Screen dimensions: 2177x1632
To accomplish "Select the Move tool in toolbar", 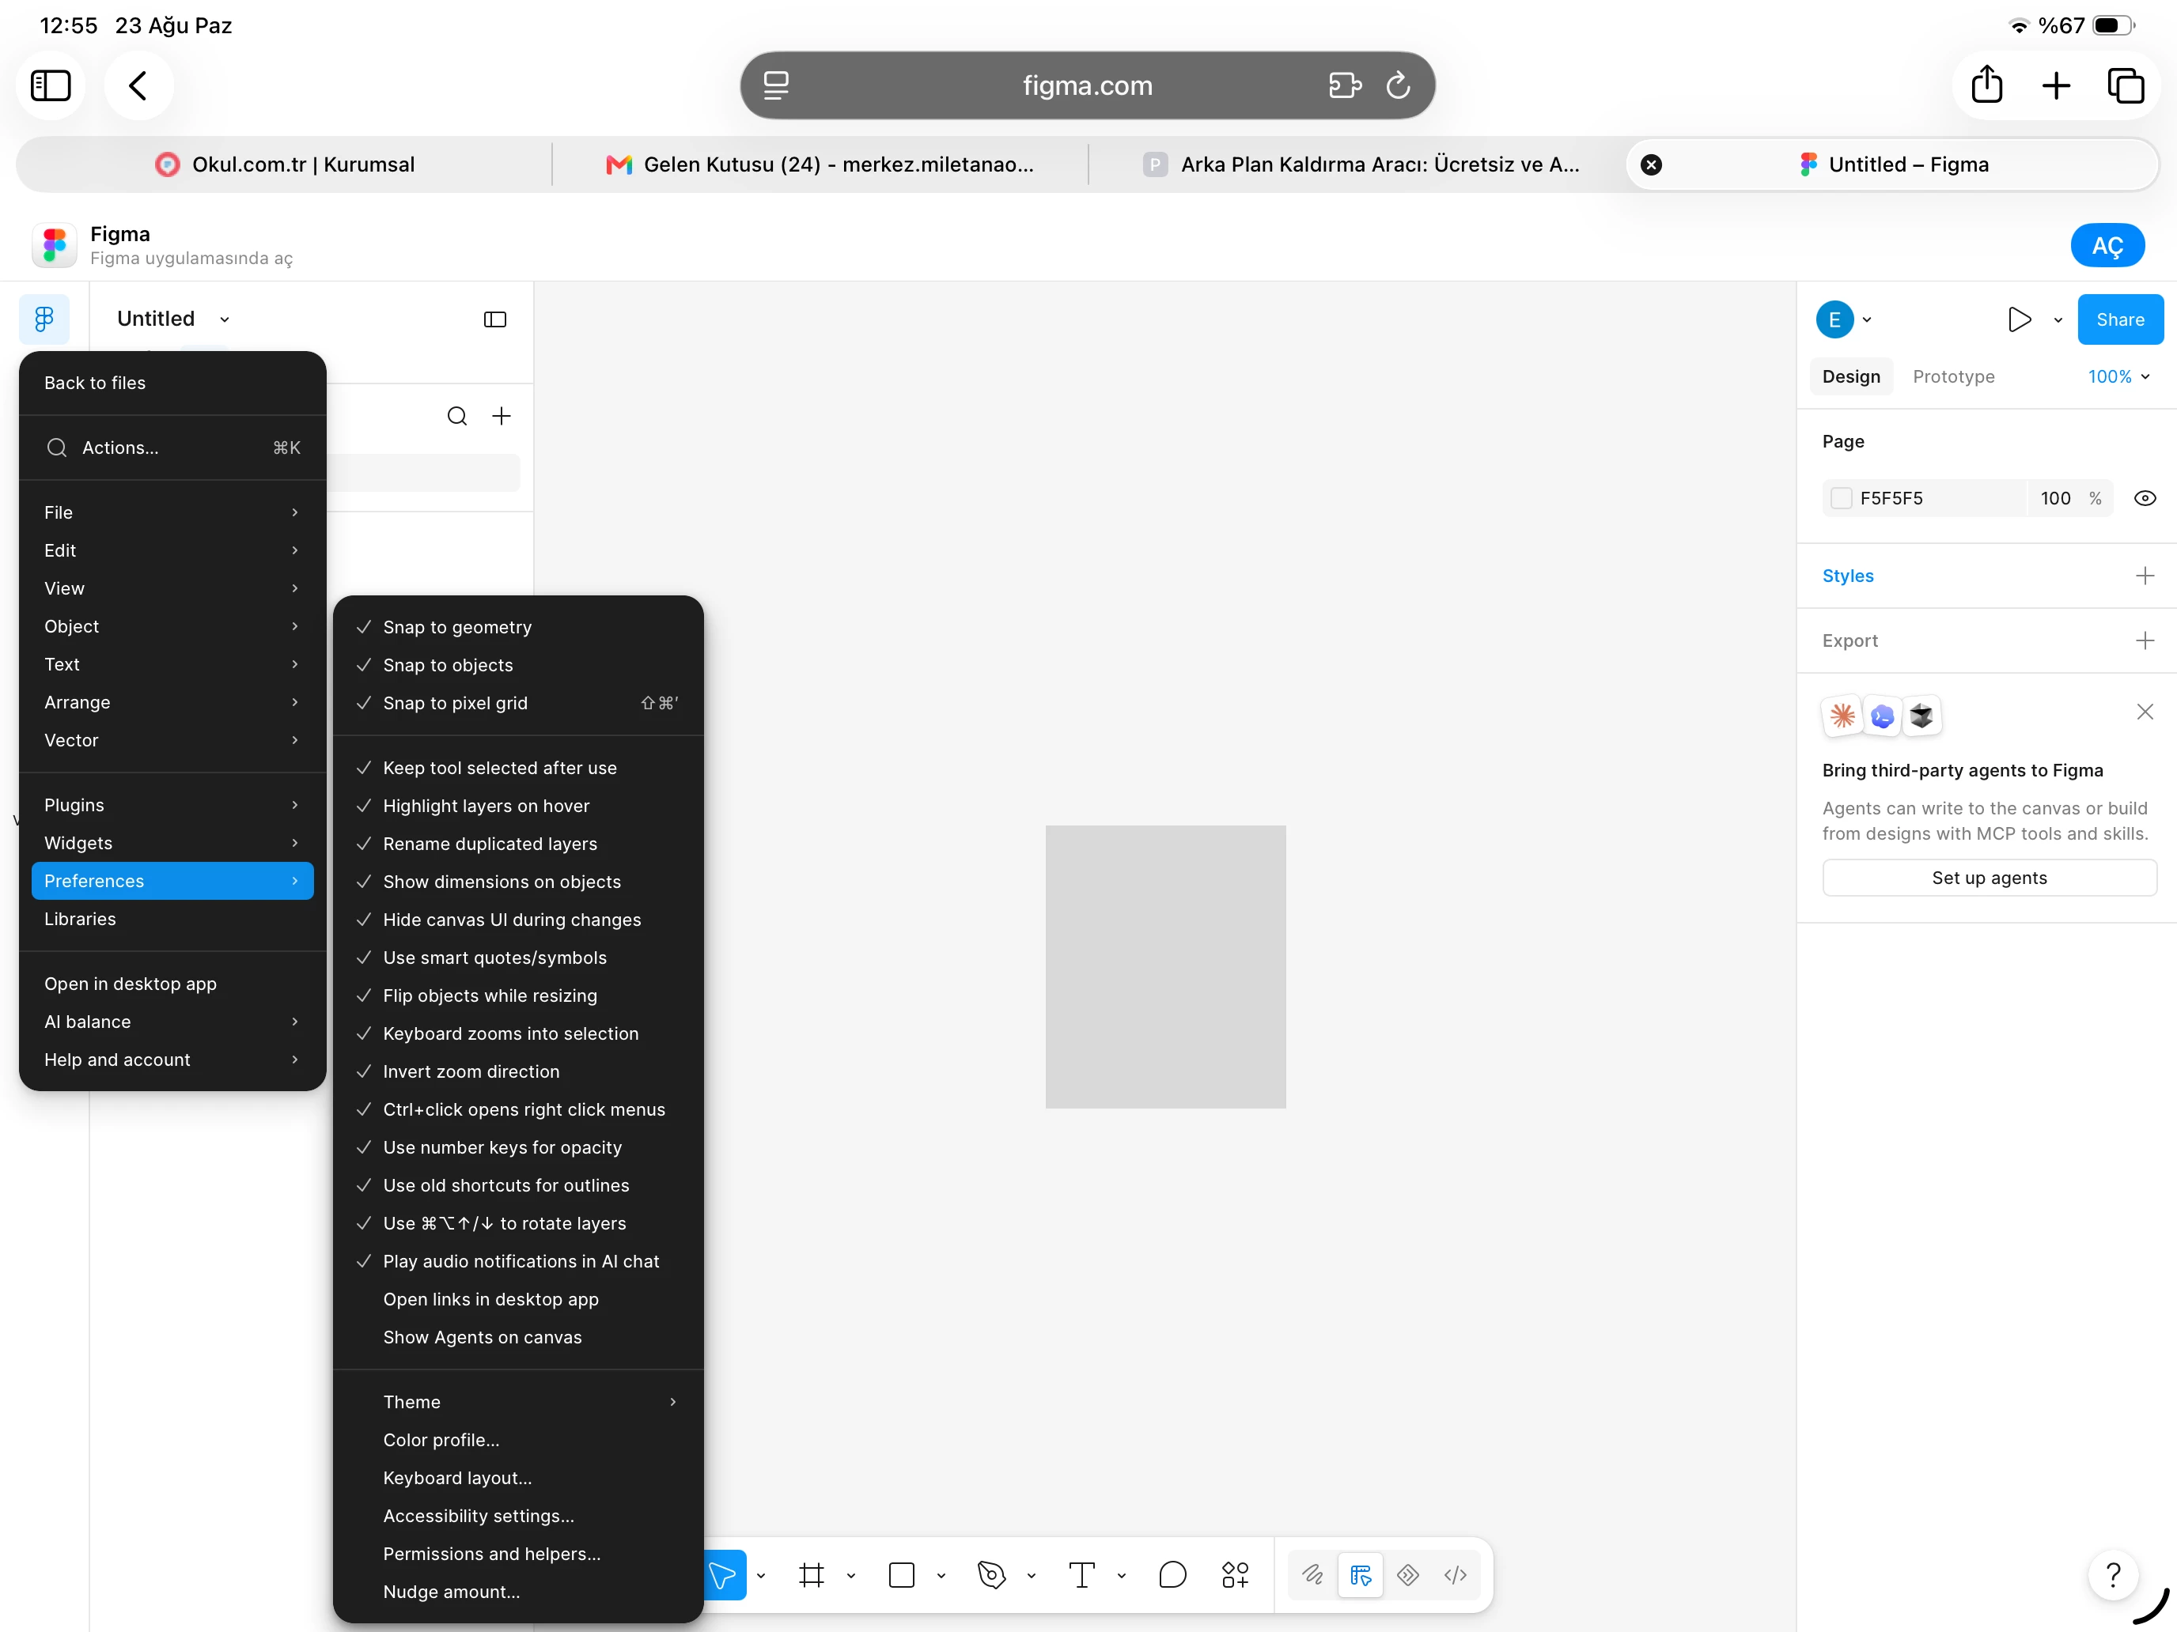I will point(723,1575).
